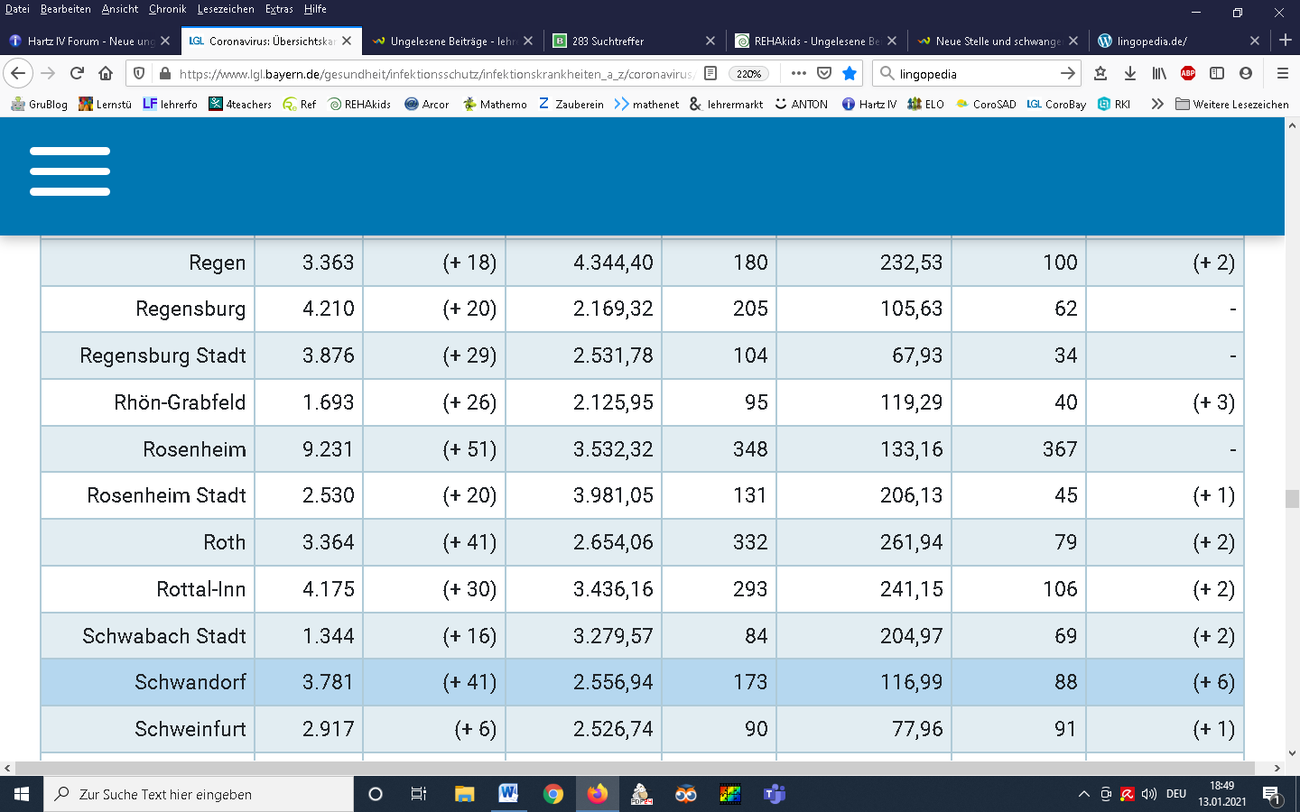This screenshot has width=1300, height=812.
Task: Open the Lesezeichen menu
Action: coord(226,9)
